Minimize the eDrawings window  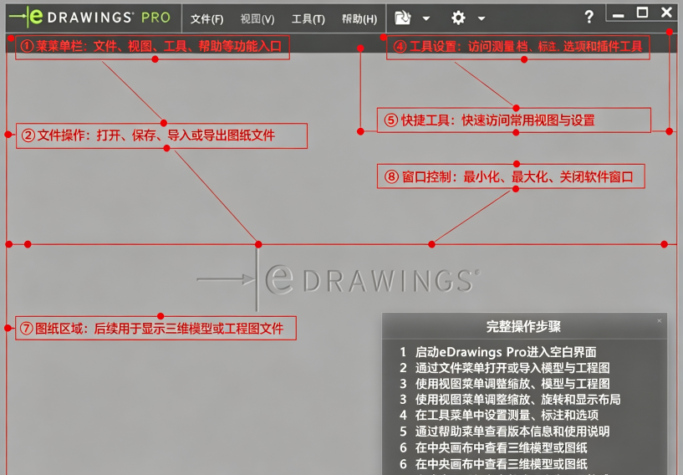pyautogui.click(x=618, y=15)
